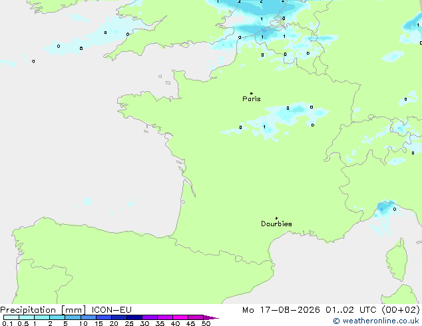Click the '01..02 UTC' time text
Viewport: 422px width, 326px height.
351,310
